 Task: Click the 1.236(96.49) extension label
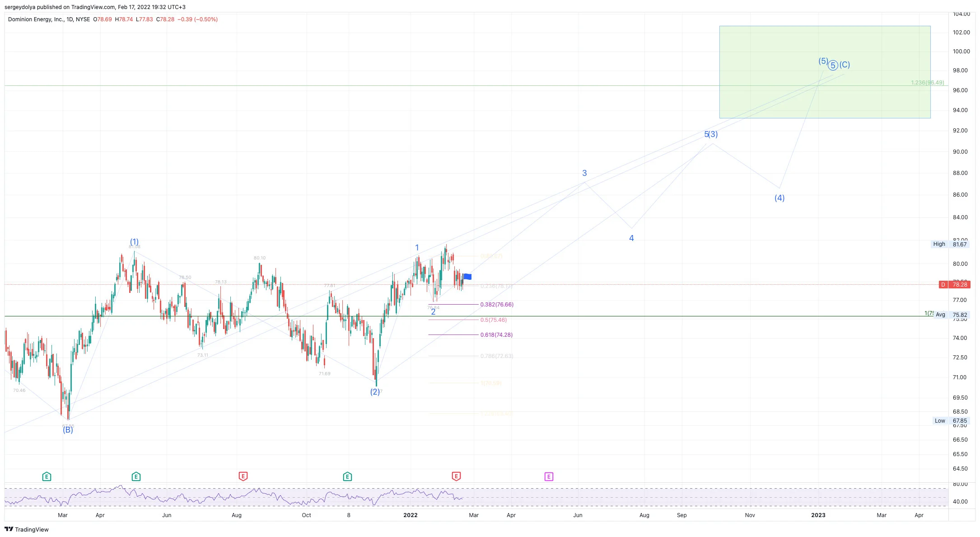928,83
